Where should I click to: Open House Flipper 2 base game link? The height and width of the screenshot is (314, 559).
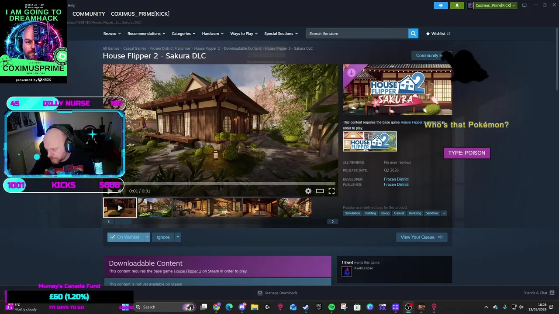[413, 123]
